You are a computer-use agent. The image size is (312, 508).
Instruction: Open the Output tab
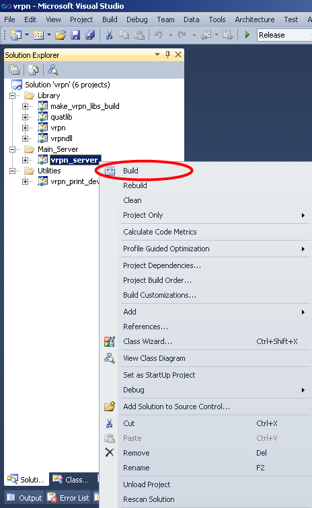(x=25, y=498)
